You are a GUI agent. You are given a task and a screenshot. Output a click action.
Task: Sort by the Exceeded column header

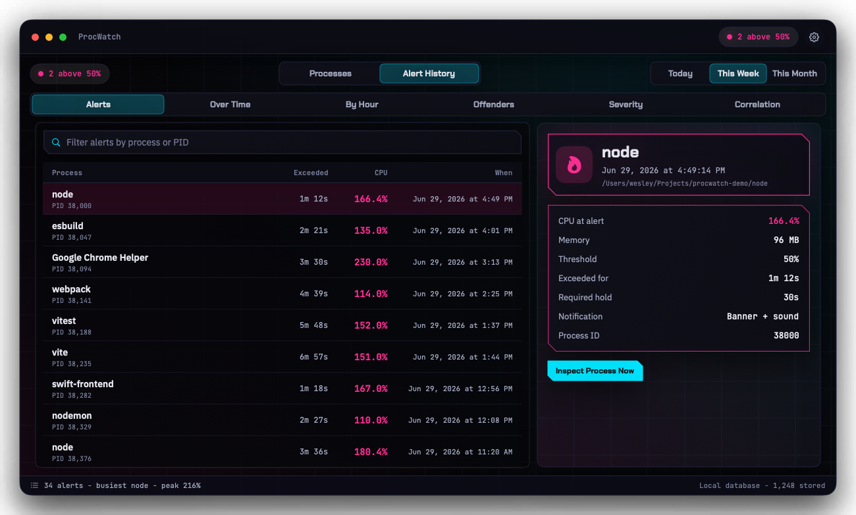pyautogui.click(x=311, y=173)
